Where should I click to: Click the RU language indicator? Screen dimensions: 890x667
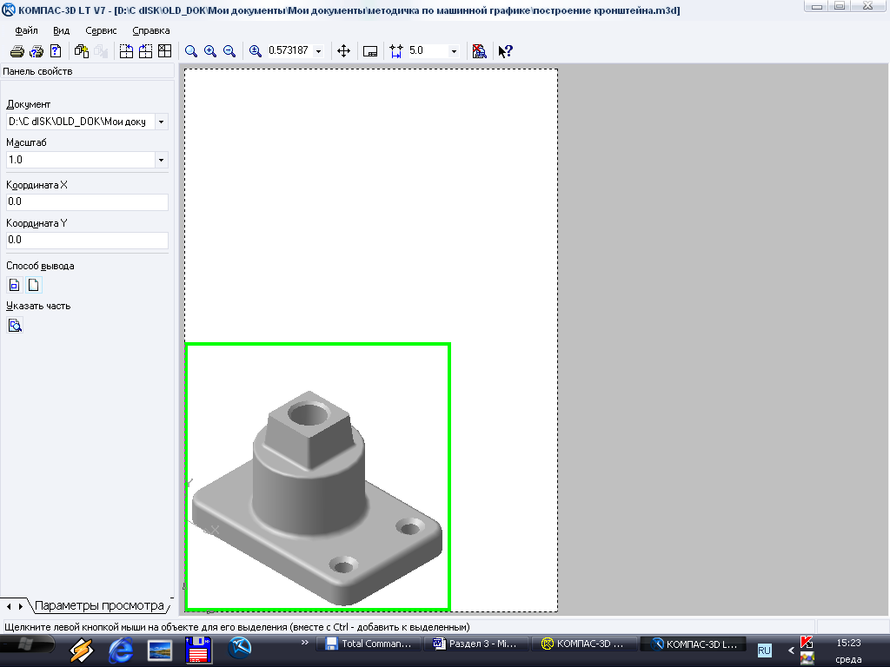(x=764, y=650)
